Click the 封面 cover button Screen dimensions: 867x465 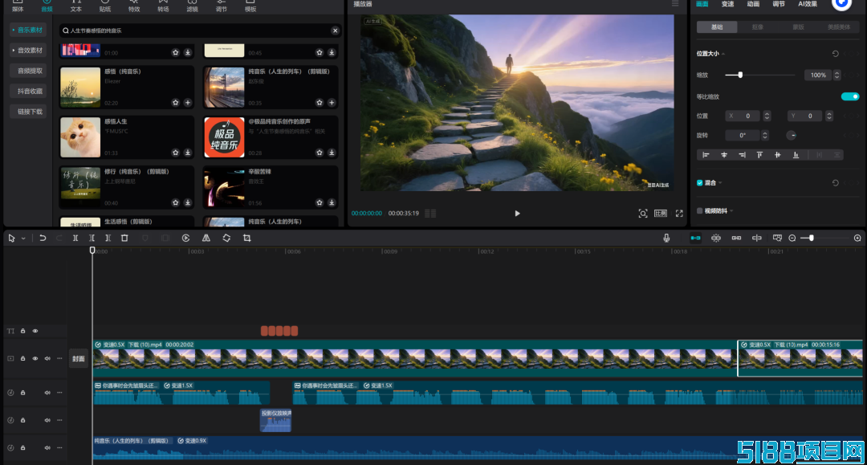[79, 359]
